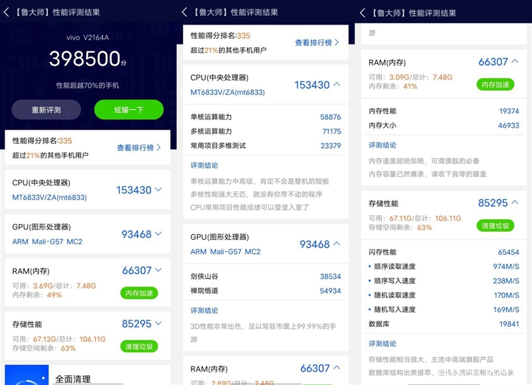Tap 禅院悟道 row with 54934
The height and width of the screenshot is (385, 532).
pyautogui.click(x=265, y=291)
